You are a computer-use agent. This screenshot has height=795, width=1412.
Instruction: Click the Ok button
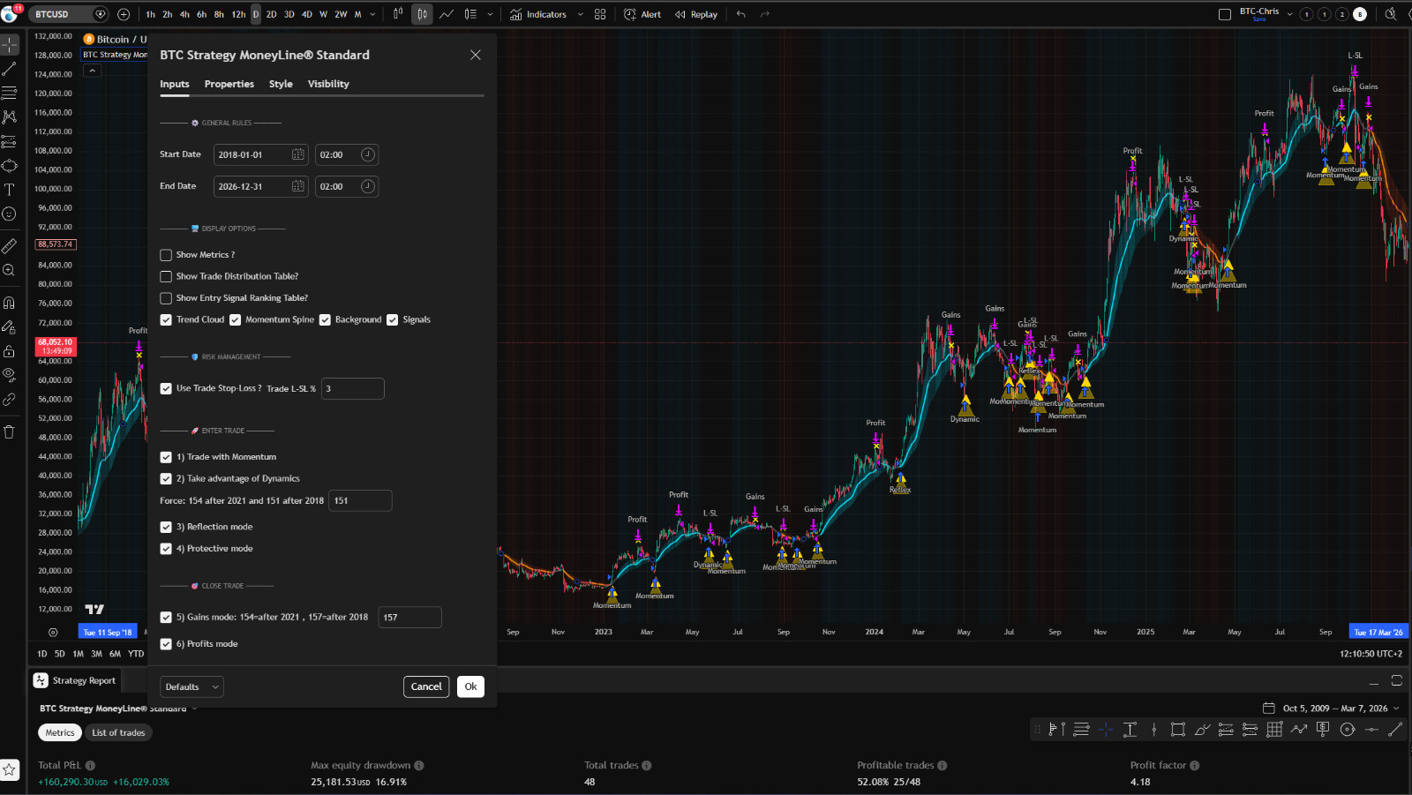[470, 686]
